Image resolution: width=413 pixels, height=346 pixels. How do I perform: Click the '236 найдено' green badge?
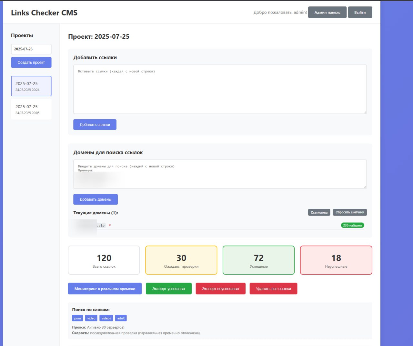352,225
